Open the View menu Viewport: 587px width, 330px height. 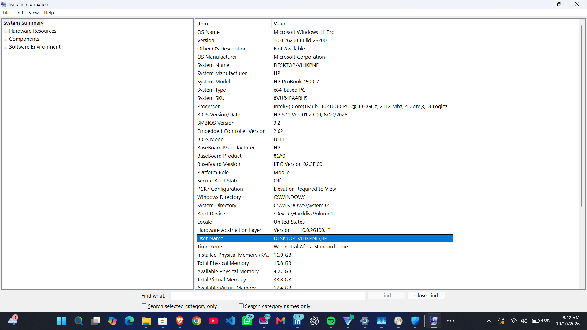coord(34,13)
